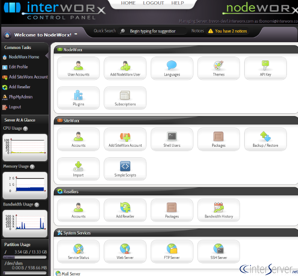The height and width of the screenshot is (276, 298).
Task: Click the Bandwidth Usage help question mark
Action: tap(37, 205)
